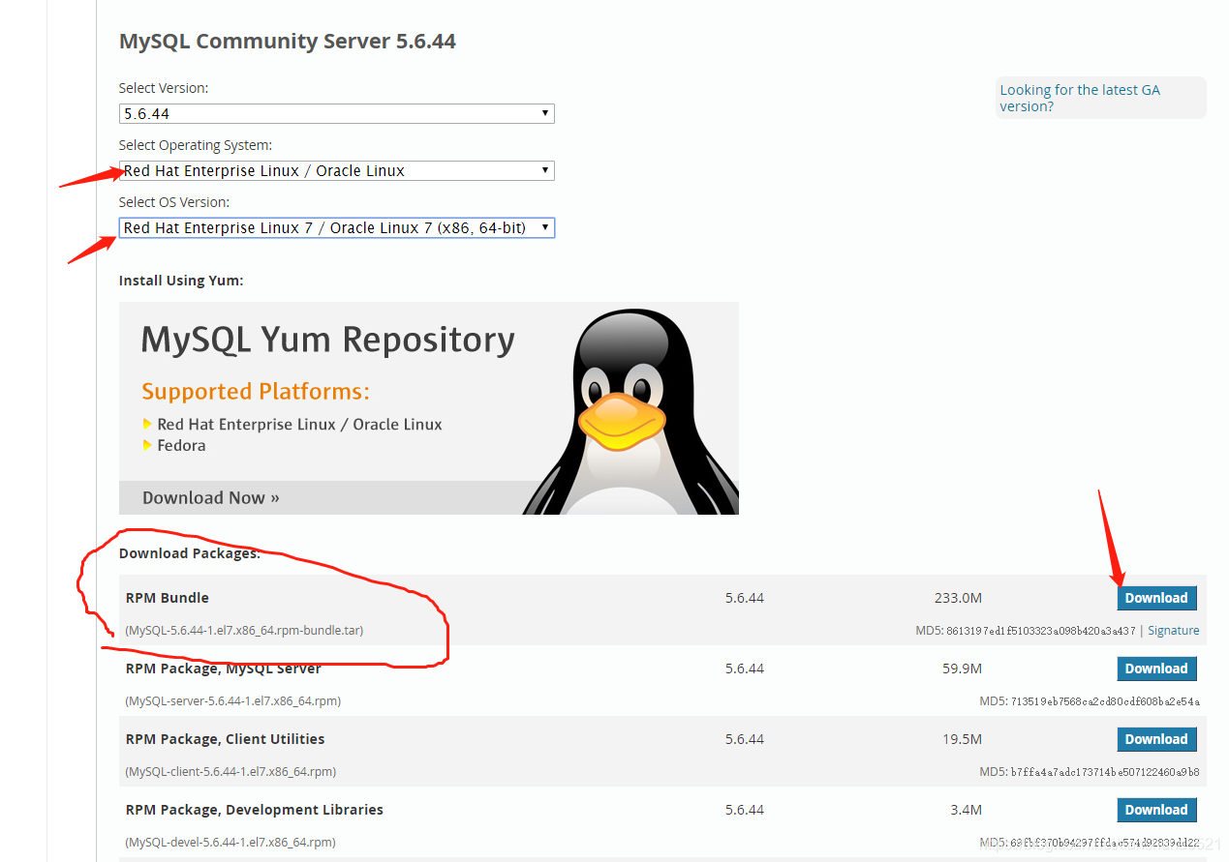The image size is (1229, 862).
Task: Click the 'MySQL Community Server 5.6.44' heading
Action: click(288, 42)
